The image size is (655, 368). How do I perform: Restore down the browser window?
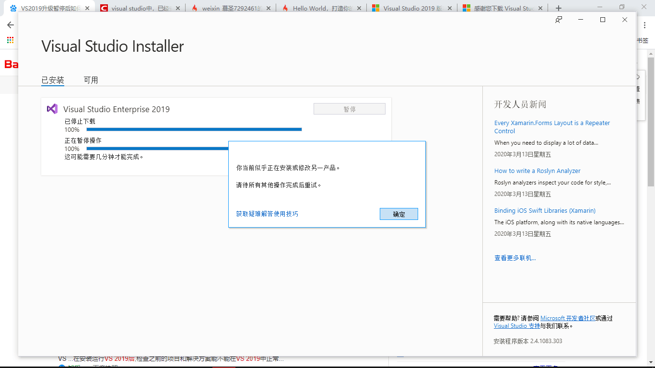[x=622, y=7]
